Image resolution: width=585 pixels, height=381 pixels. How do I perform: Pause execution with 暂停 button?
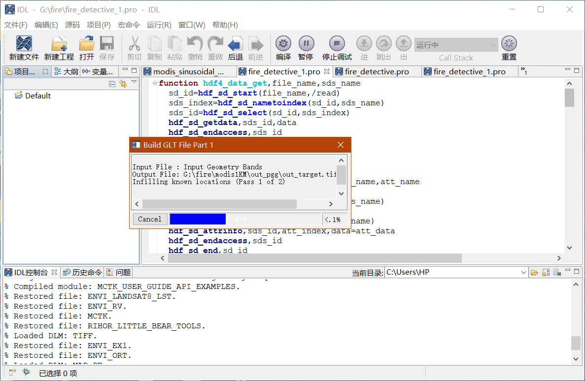click(306, 48)
